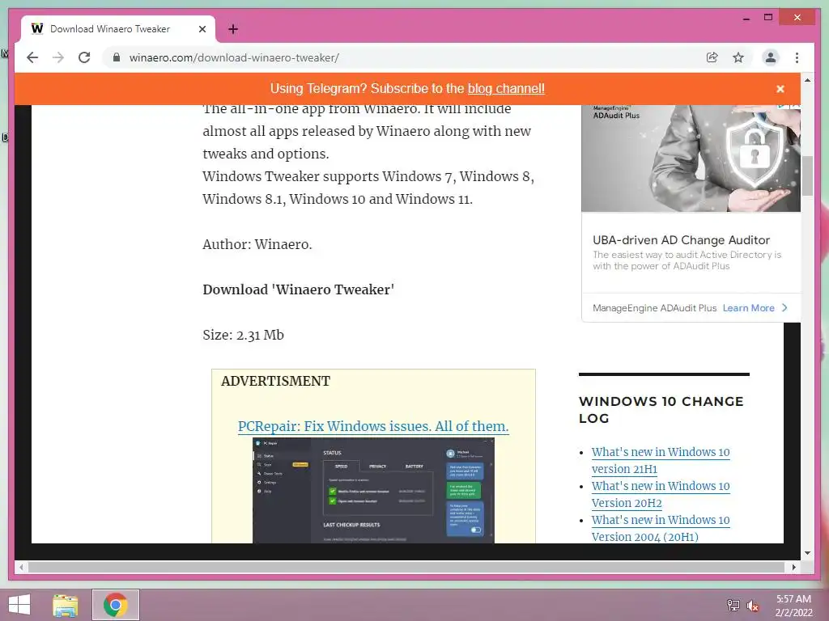
Task: Open the Windows Start menu
Action: pos(19,605)
